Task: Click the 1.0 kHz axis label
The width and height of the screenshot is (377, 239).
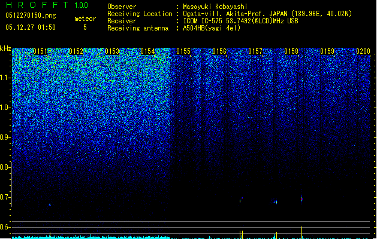Action: (5, 108)
